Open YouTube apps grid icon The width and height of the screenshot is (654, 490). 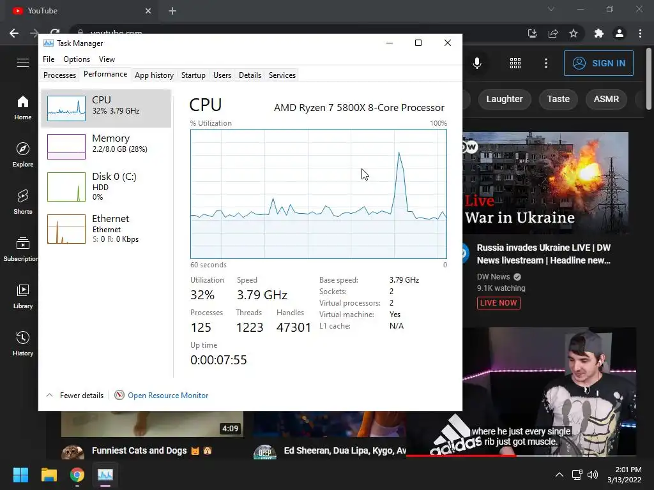click(x=515, y=63)
